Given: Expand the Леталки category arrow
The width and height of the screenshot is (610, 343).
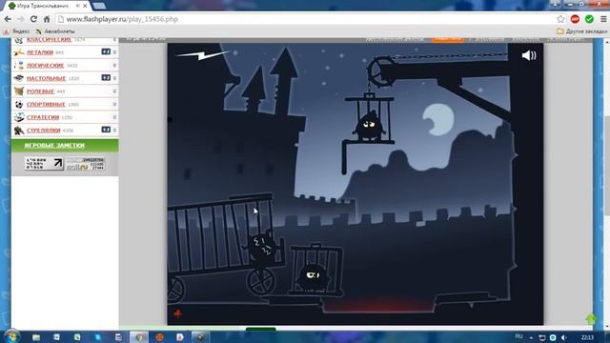Looking at the screenshot, I should click(114, 52).
